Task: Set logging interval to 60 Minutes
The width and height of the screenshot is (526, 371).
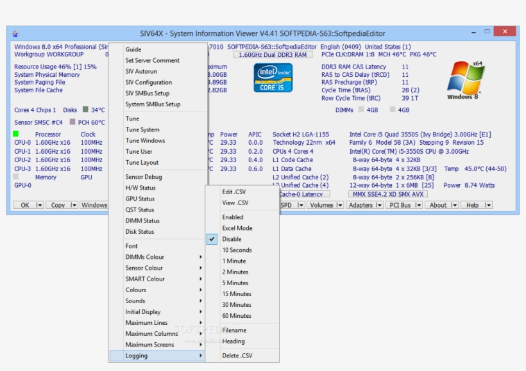Action: point(242,316)
